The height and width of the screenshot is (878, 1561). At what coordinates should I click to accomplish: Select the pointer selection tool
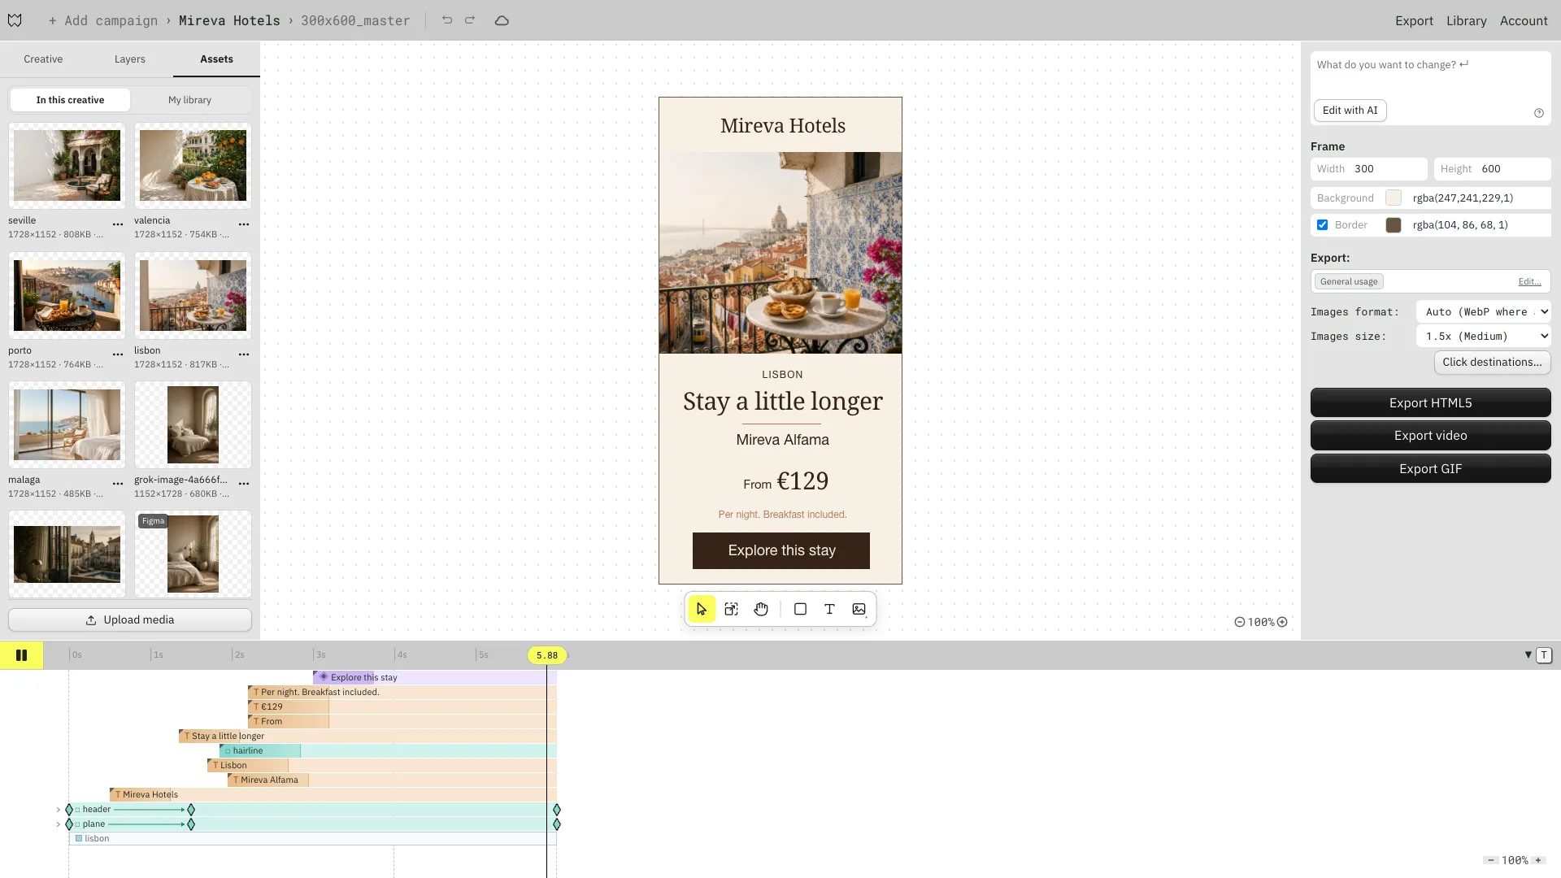point(702,609)
